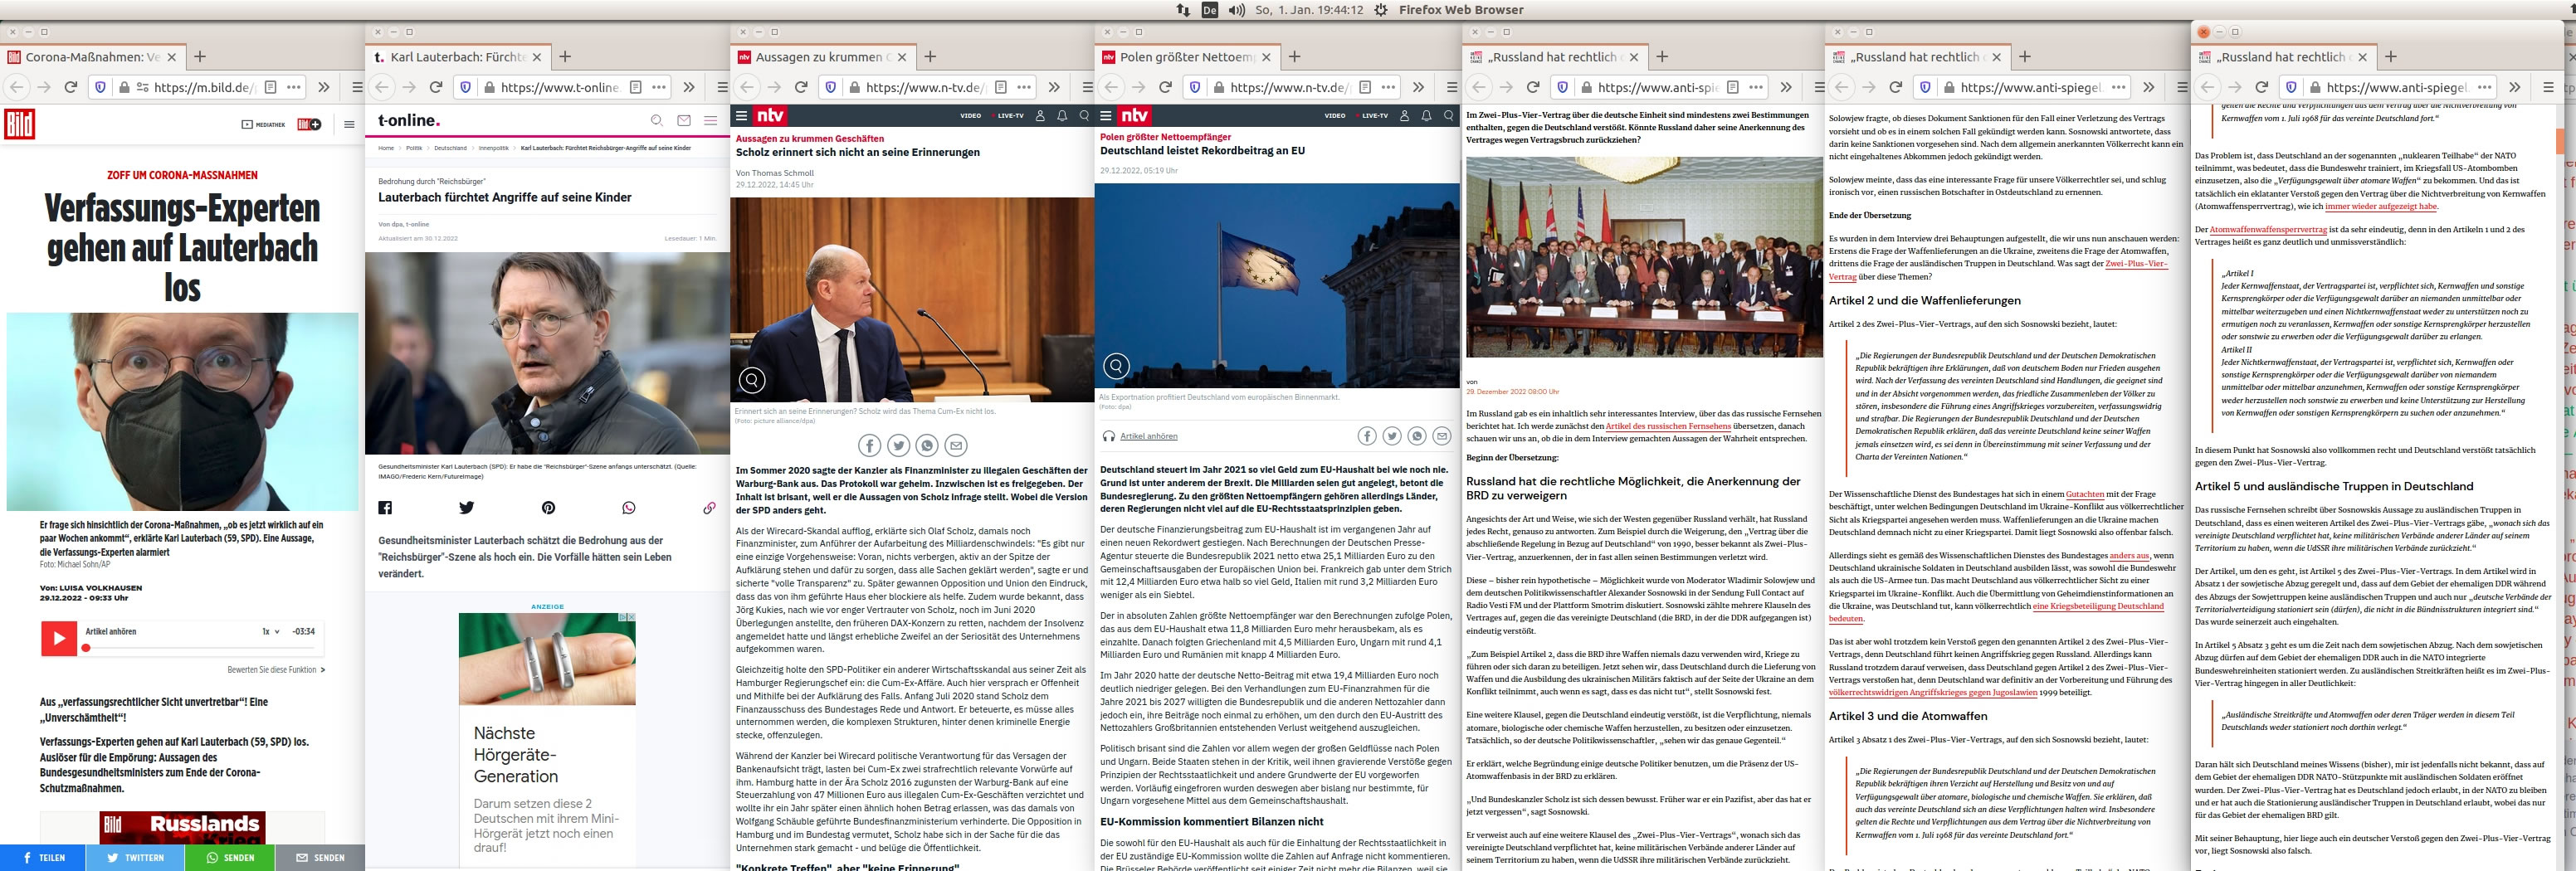Open t-online hamburger menu
2576x871 pixels.
(711, 120)
